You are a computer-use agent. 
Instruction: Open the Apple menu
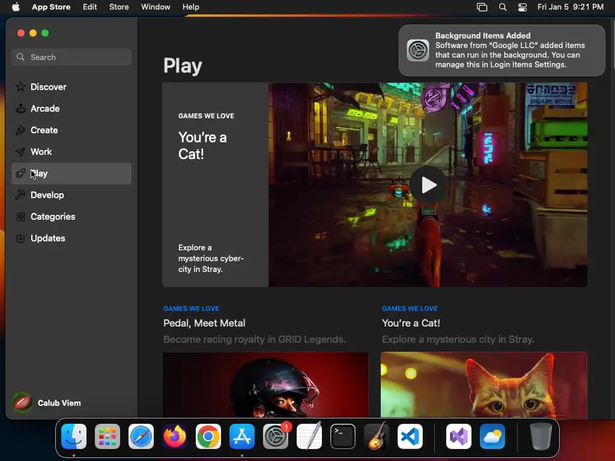pos(16,7)
